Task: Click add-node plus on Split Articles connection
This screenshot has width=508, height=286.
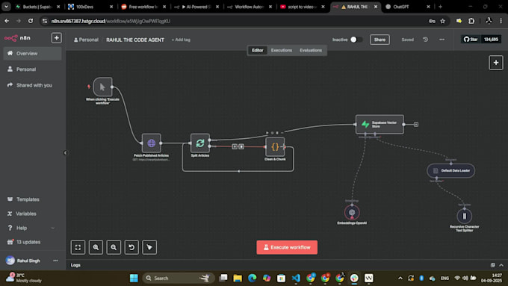Action: tap(235, 146)
